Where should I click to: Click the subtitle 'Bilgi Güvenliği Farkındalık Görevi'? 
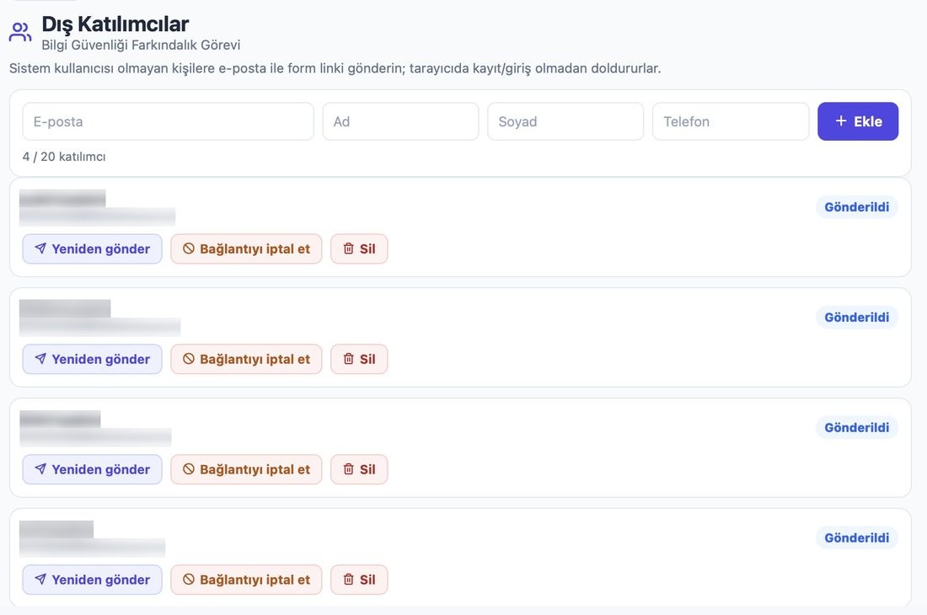141,45
